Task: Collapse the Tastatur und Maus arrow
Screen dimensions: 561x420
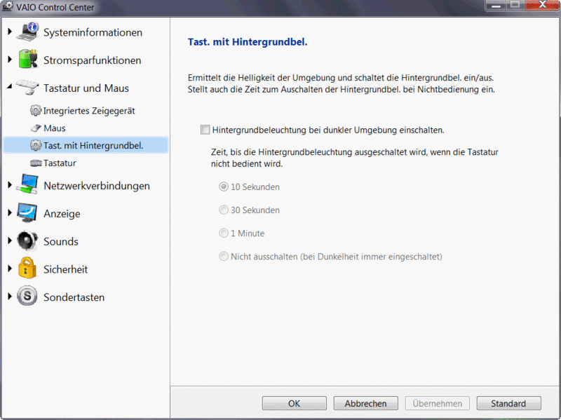Action: (x=10, y=86)
